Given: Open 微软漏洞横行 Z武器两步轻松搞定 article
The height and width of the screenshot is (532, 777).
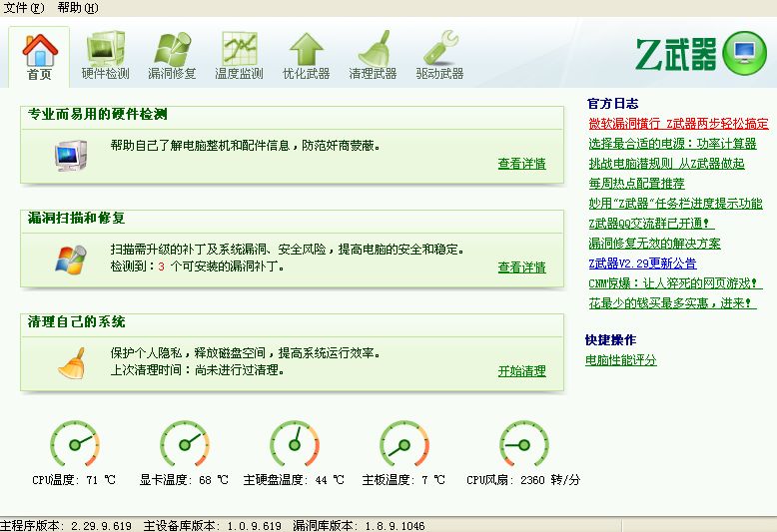Looking at the screenshot, I should pos(678,124).
